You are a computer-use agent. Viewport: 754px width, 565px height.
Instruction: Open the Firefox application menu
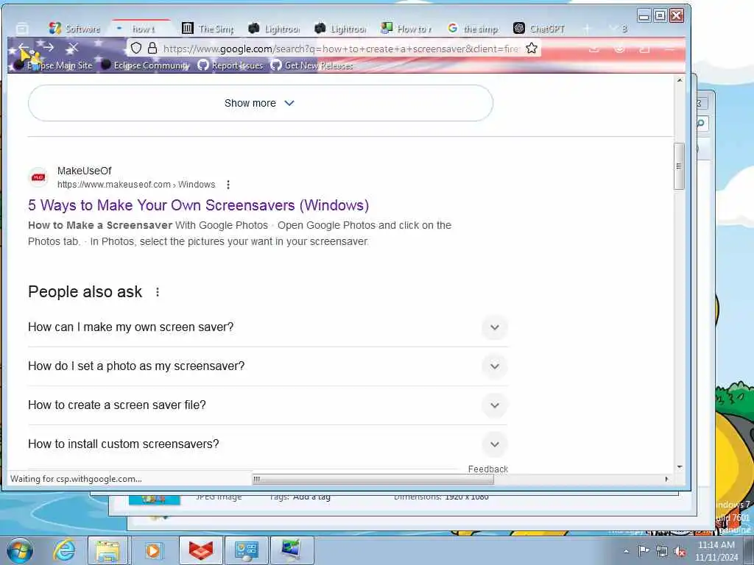pyautogui.click(x=669, y=48)
